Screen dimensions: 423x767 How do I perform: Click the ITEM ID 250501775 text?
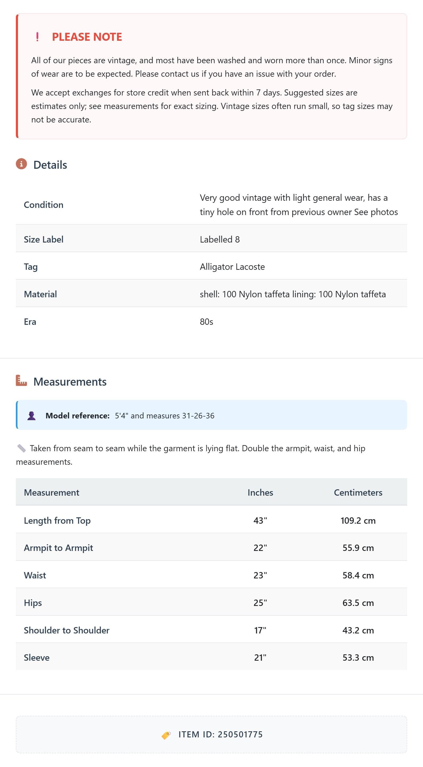220,734
